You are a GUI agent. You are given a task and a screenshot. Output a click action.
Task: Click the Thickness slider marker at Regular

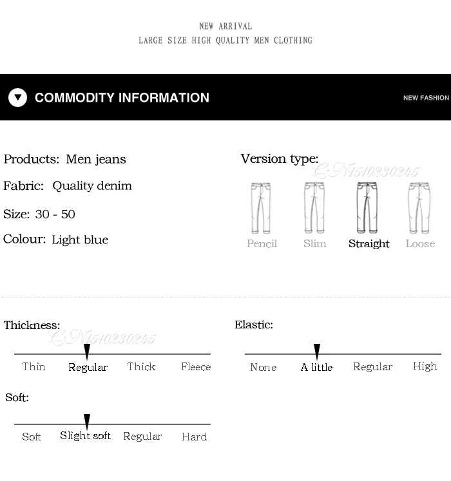87,352
